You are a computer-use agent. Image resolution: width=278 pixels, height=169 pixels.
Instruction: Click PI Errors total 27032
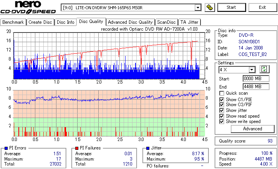point(56,164)
